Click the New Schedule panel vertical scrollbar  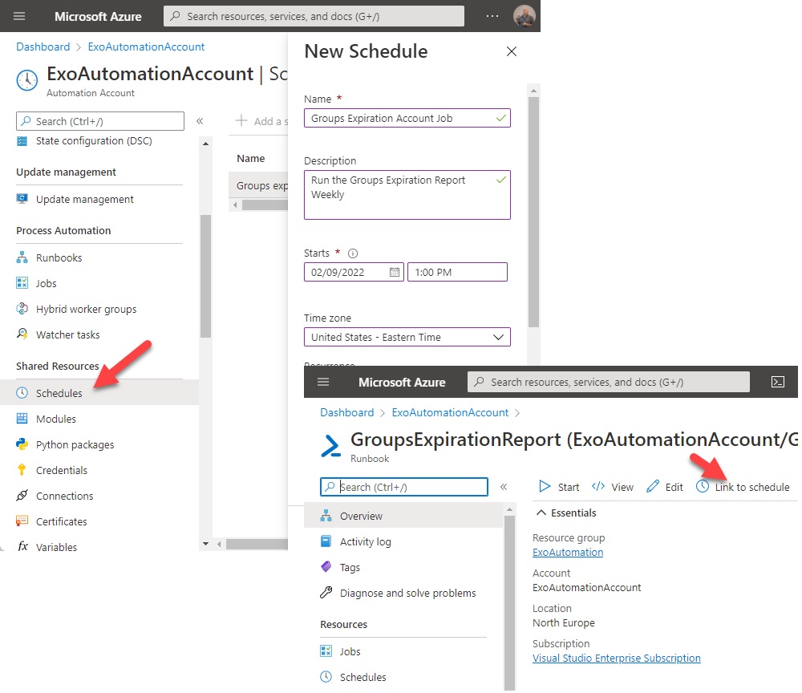[x=533, y=213]
